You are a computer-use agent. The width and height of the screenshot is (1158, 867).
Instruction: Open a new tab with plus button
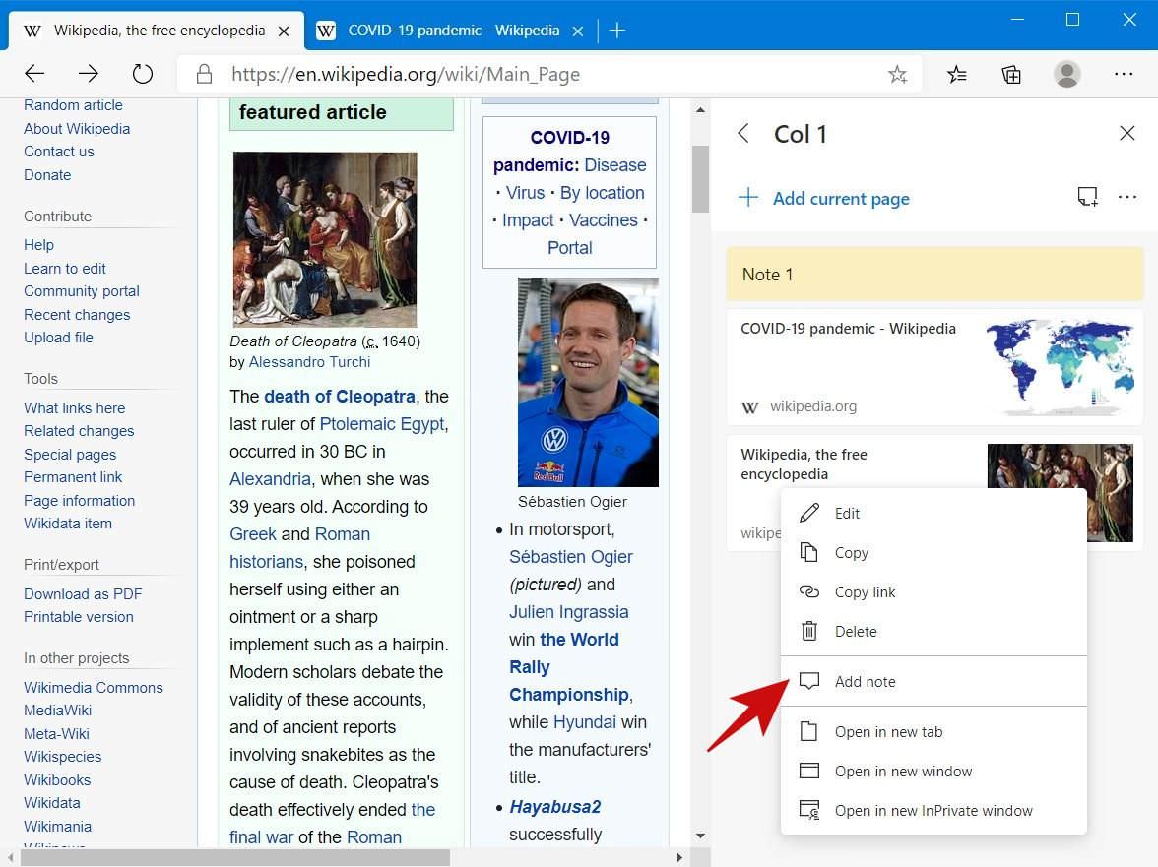click(616, 31)
